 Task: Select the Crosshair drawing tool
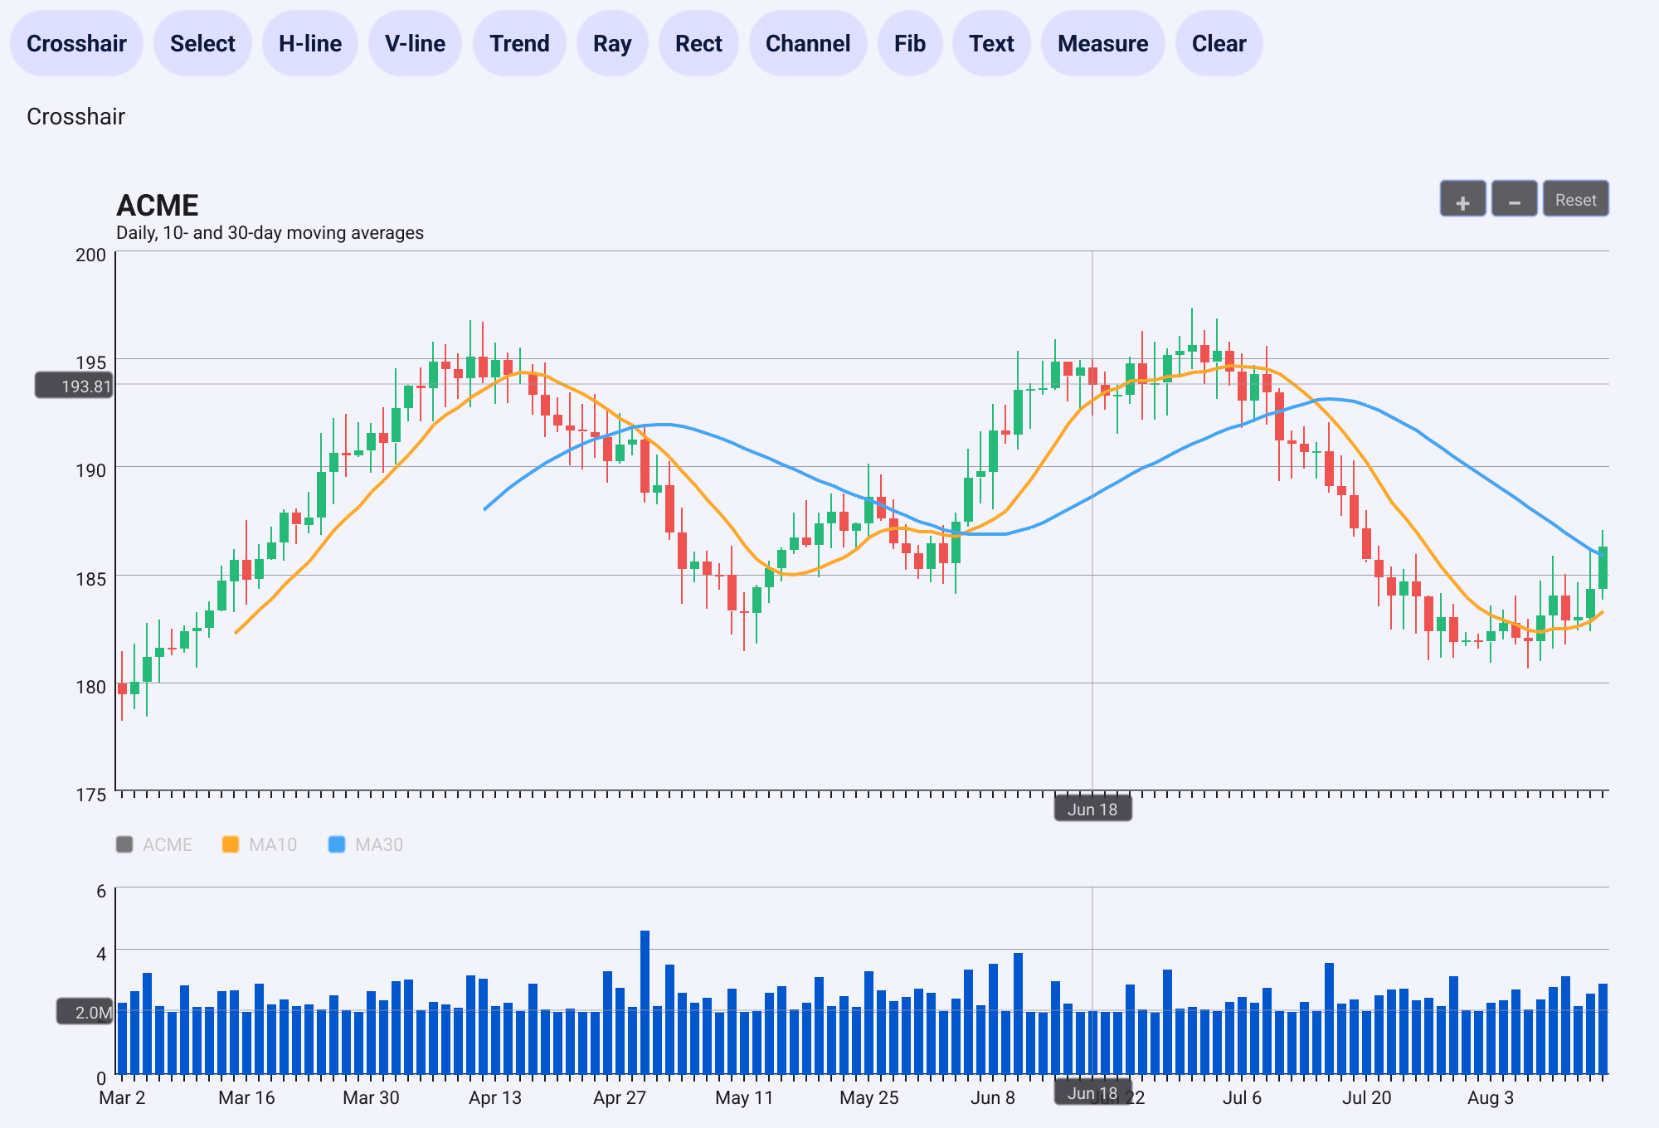pos(76,43)
